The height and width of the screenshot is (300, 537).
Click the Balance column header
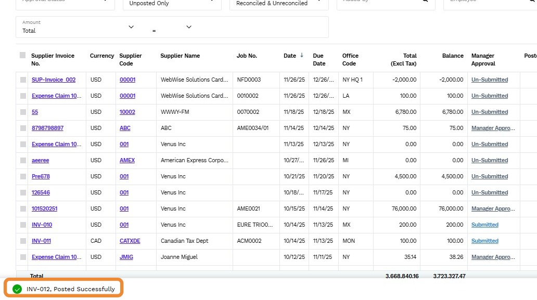pos(453,56)
